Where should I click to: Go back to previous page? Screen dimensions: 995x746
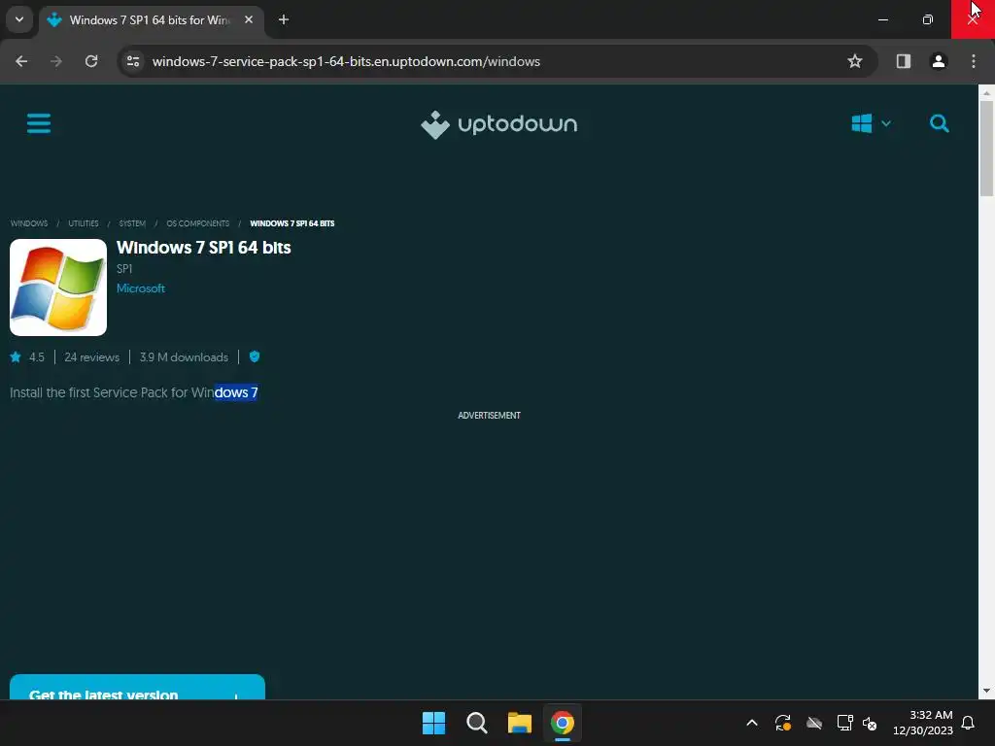coord(21,61)
